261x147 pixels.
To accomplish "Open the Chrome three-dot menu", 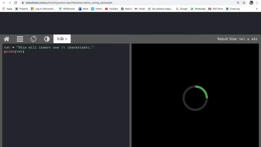I will pyautogui.click(x=257, y=3).
